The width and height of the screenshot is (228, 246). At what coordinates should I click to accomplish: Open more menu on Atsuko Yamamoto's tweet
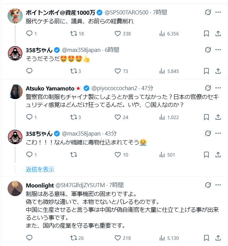[218, 87]
